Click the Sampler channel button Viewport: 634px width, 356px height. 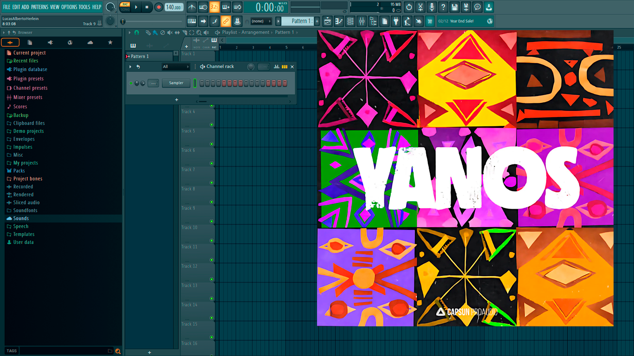[x=176, y=83]
